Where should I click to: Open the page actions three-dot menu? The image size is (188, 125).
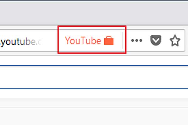click(137, 40)
